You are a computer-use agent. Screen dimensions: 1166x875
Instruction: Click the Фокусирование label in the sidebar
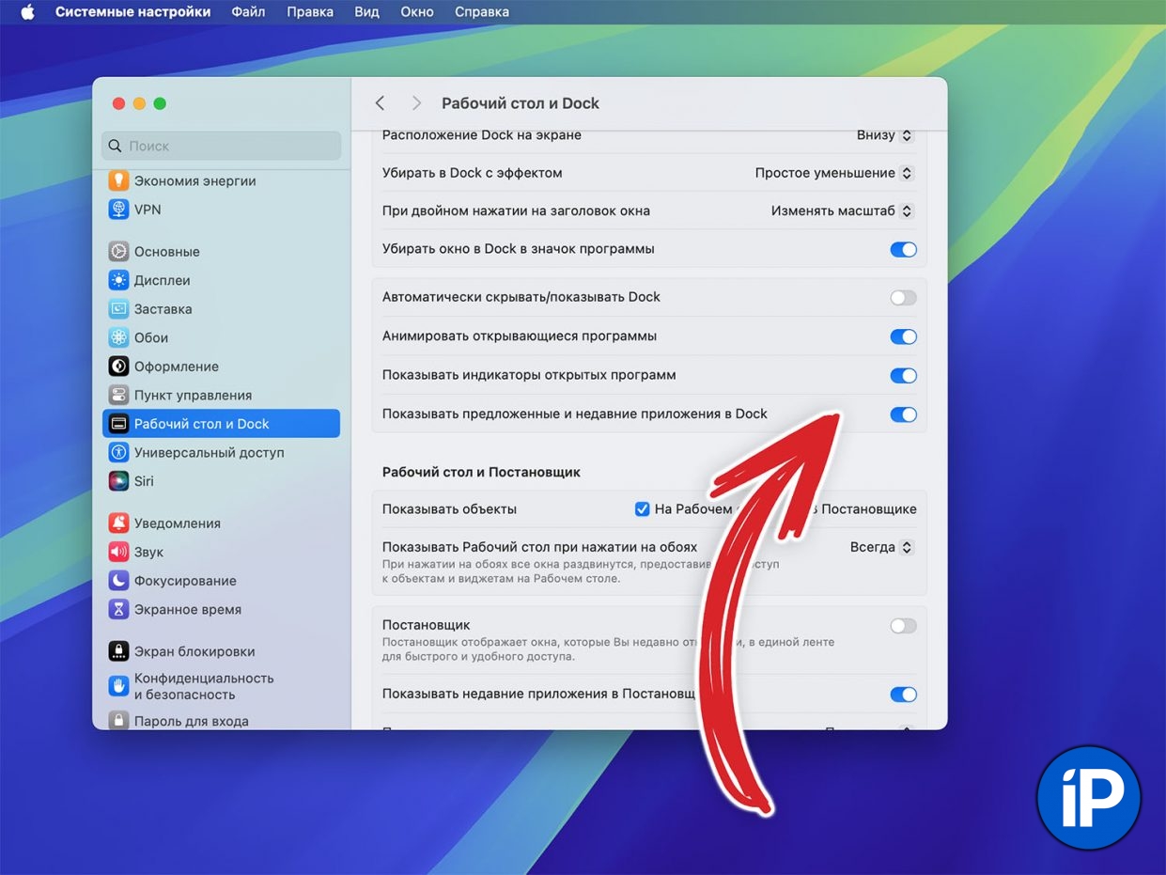pos(186,581)
